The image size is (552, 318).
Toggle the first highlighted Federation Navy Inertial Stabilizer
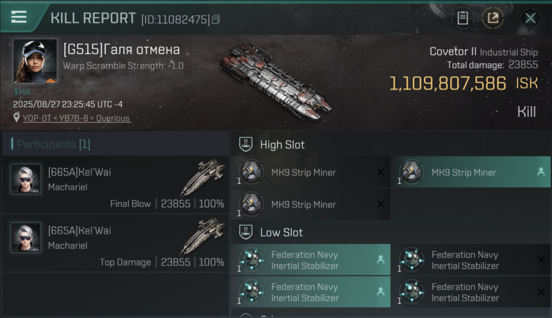click(310, 260)
